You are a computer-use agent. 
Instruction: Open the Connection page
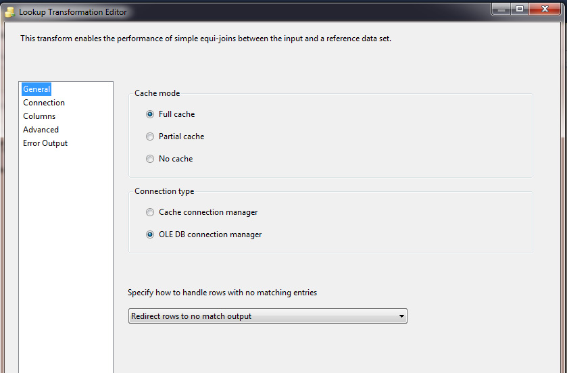(44, 103)
